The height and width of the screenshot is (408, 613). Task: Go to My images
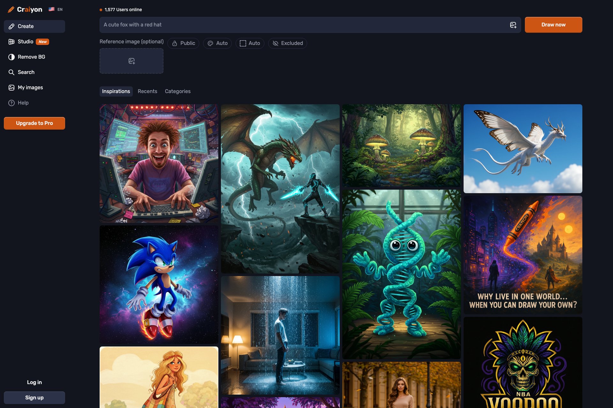(30, 87)
